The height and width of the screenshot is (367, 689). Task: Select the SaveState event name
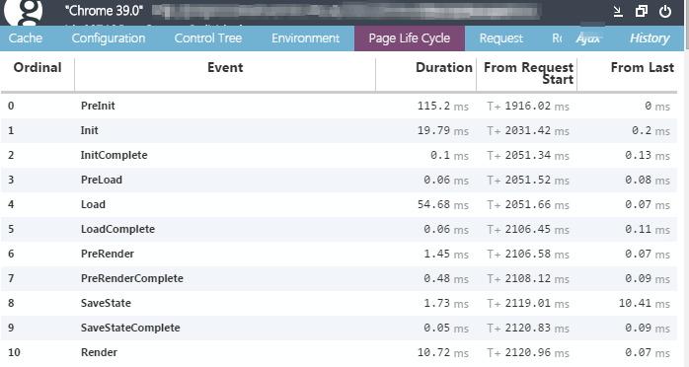point(106,303)
